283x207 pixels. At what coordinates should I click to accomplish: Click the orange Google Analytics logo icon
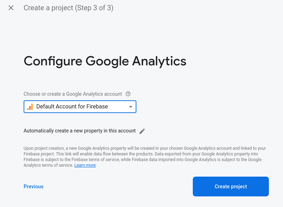[x=30, y=106]
